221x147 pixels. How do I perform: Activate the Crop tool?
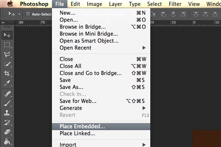(7, 73)
